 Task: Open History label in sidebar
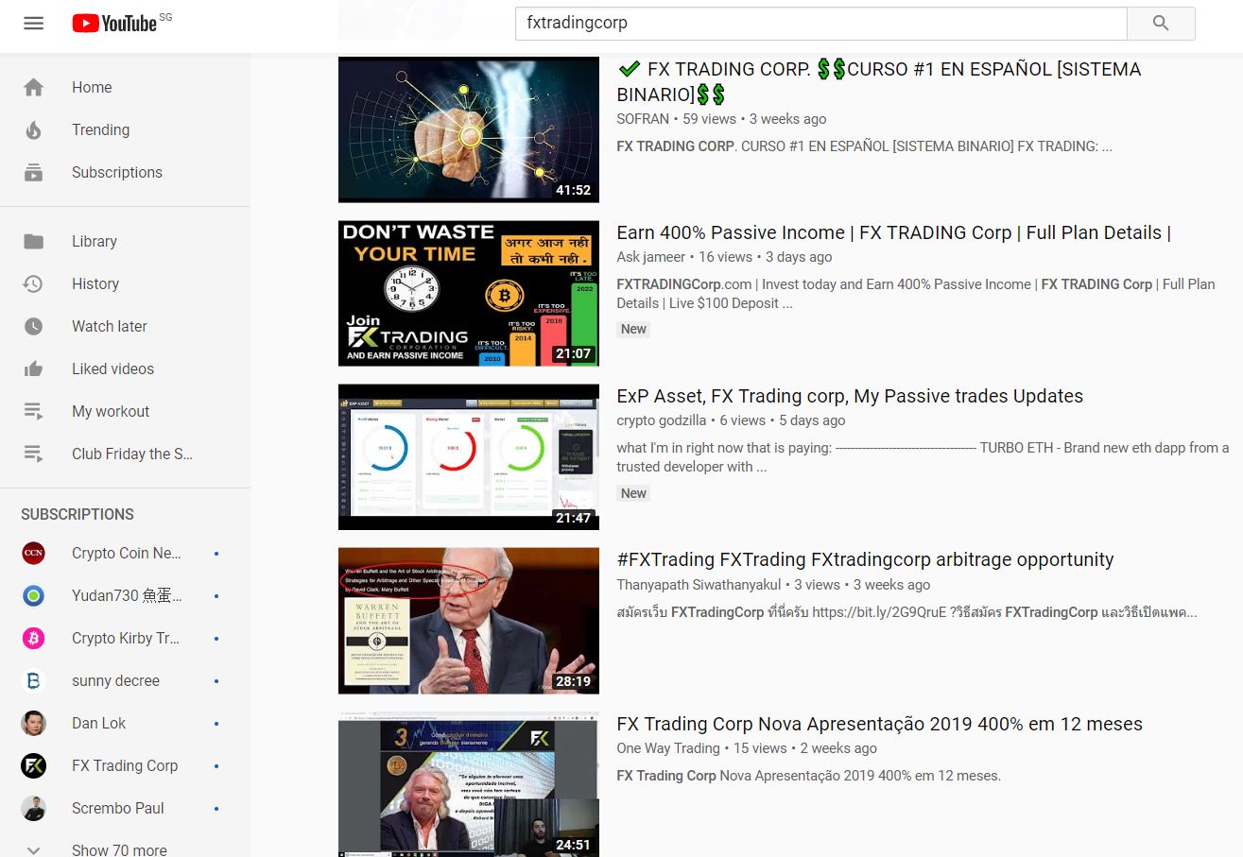pyautogui.click(x=95, y=283)
